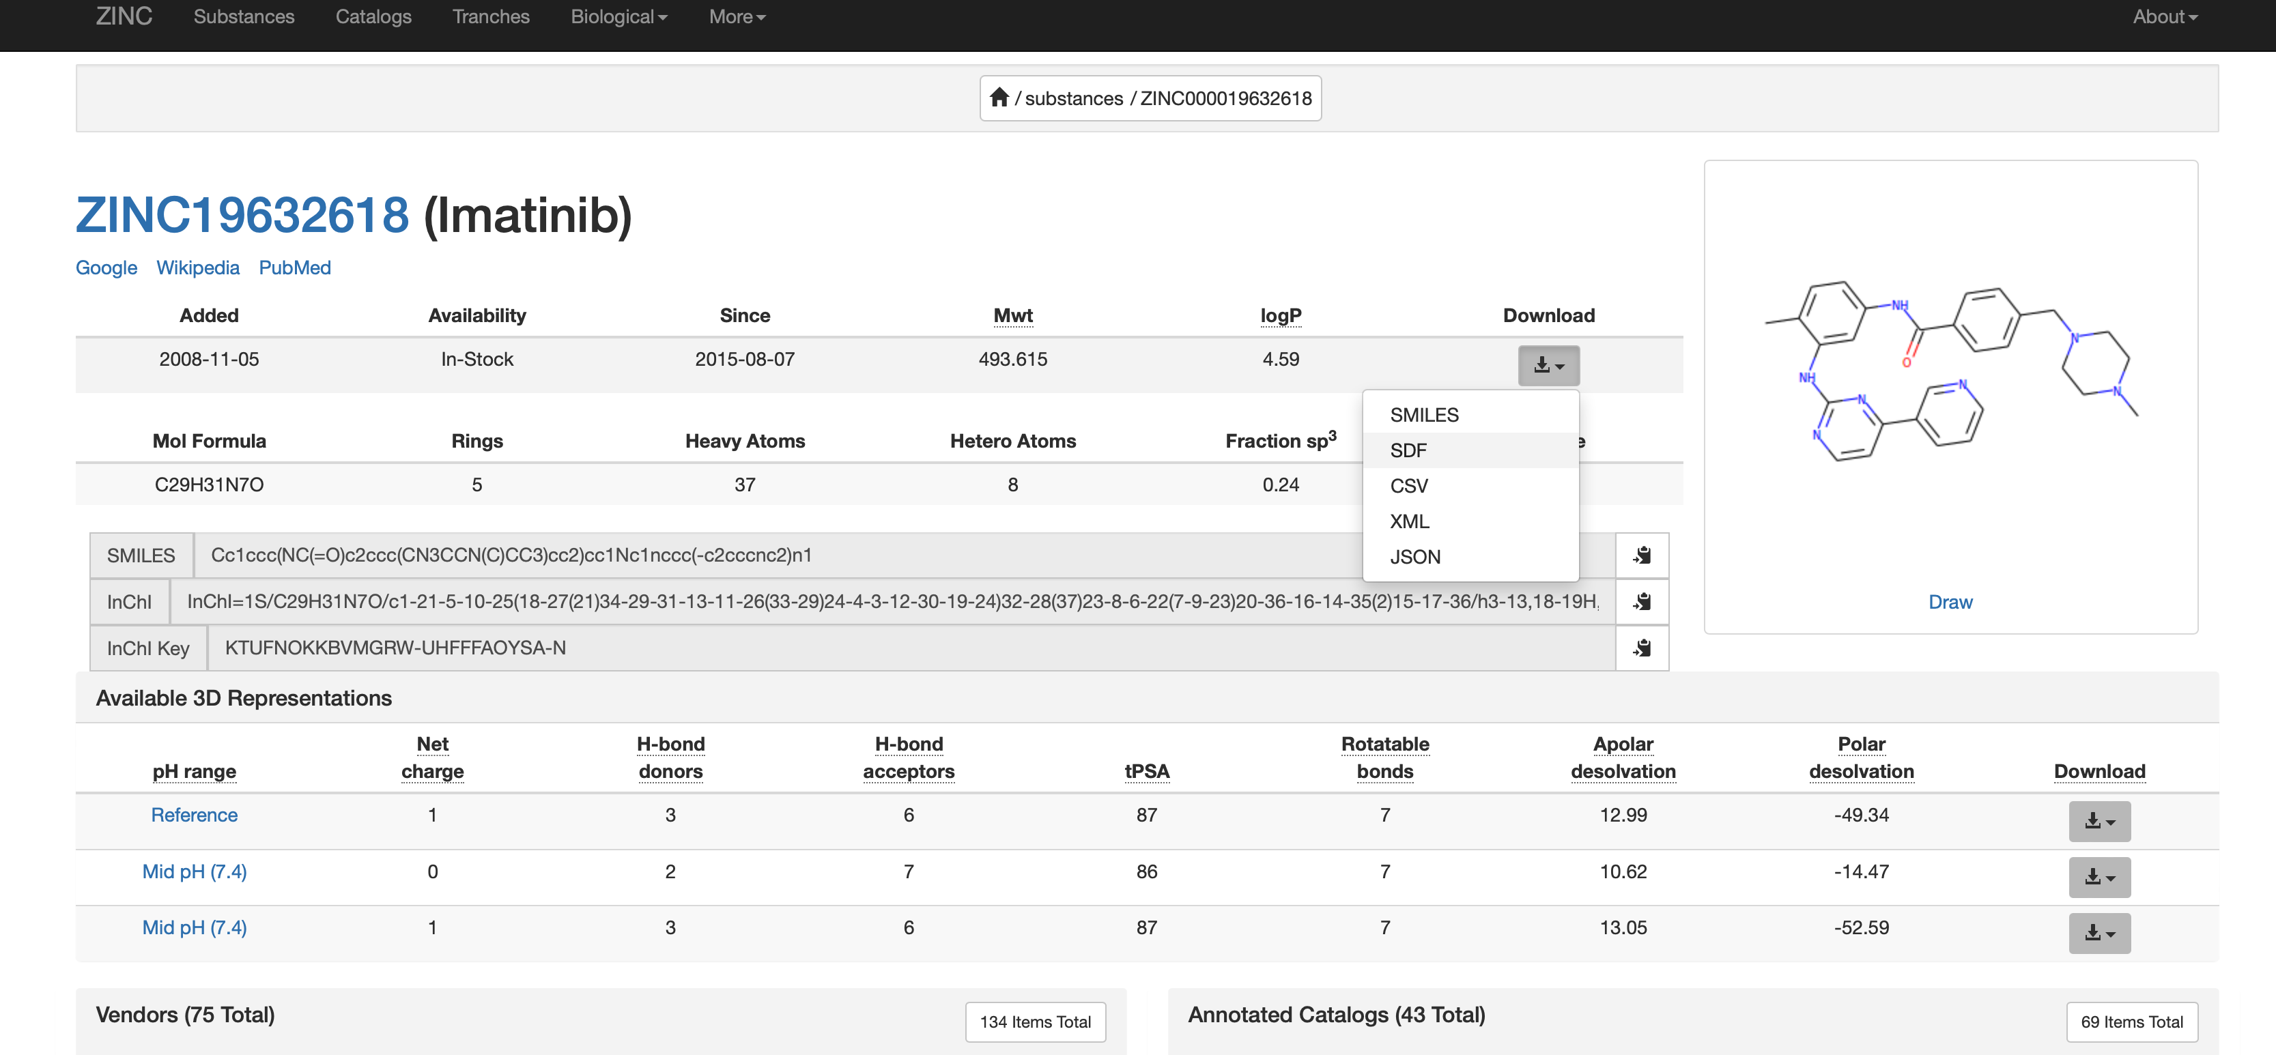Viewport: 2276px width, 1055px height.
Task: Click the pH range column header
Action: pos(195,772)
